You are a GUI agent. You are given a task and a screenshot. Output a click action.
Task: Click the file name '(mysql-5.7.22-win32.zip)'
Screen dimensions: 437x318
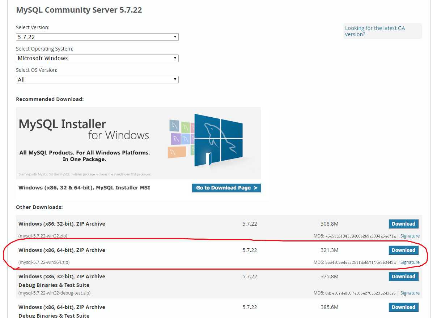click(x=43, y=236)
